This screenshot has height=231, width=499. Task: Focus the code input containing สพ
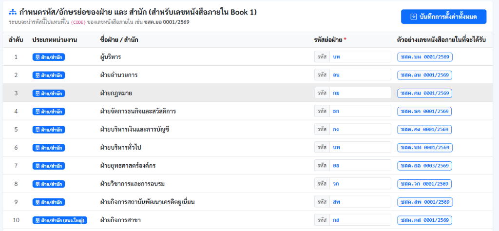pos(360,202)
